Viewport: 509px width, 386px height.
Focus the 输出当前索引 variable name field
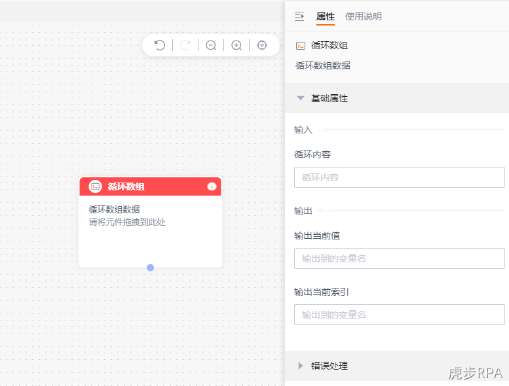(400, 315)
